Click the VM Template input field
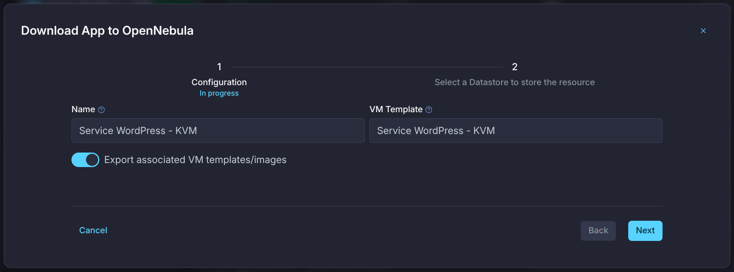 (516, 130)
